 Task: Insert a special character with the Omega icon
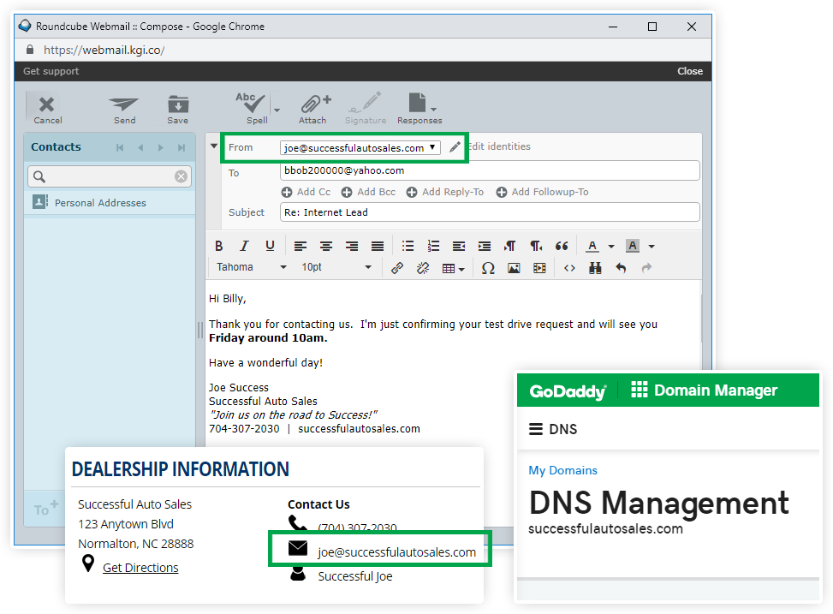(x=488, y=268)
